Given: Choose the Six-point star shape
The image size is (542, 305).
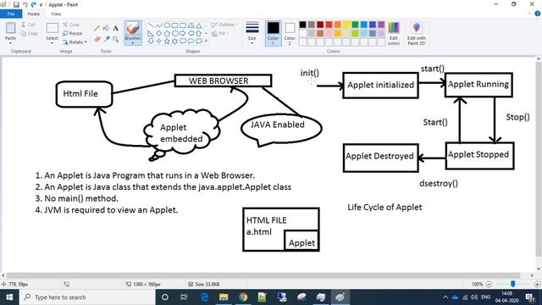Looking at the screenshot, I should [x=174, y=42].
